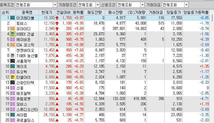The height and width of the screenshot is (123, 214).
Task: Select stock name KODEX 건설
Action: pos(25,34)
